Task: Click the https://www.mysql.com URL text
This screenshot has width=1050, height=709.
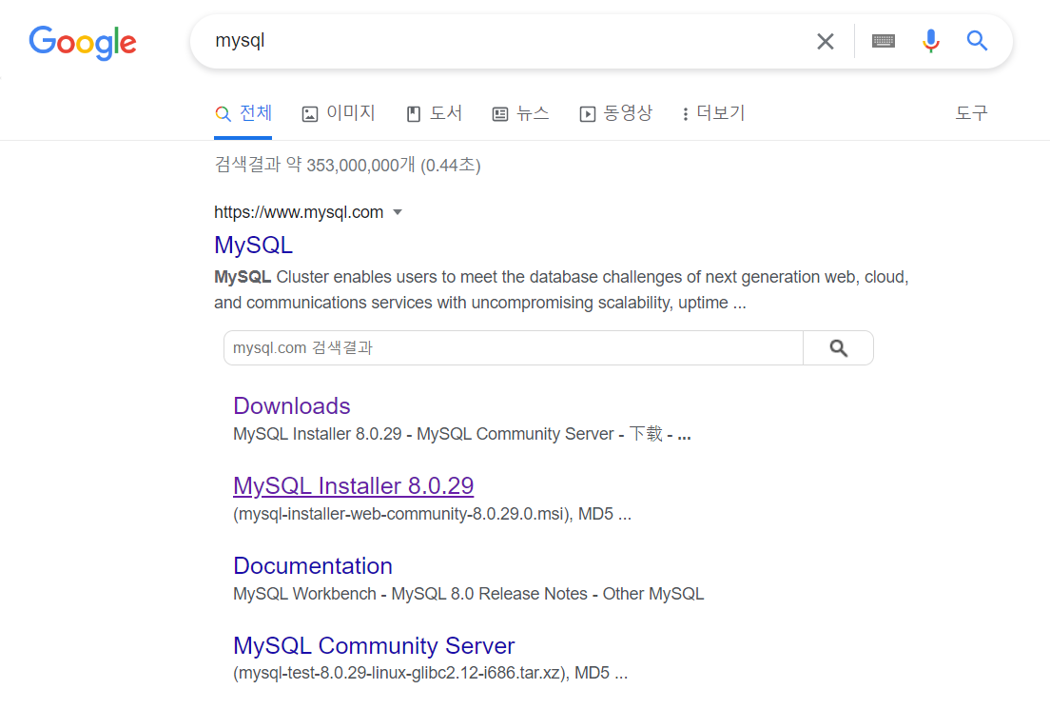Action: point(299,212)
